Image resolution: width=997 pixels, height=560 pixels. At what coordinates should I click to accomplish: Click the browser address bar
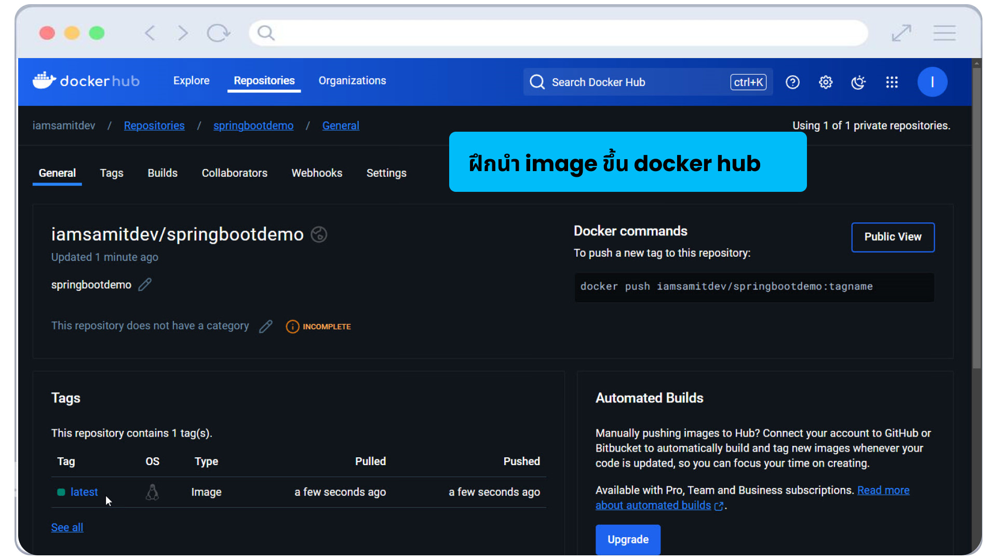click(x=559, y=33)
